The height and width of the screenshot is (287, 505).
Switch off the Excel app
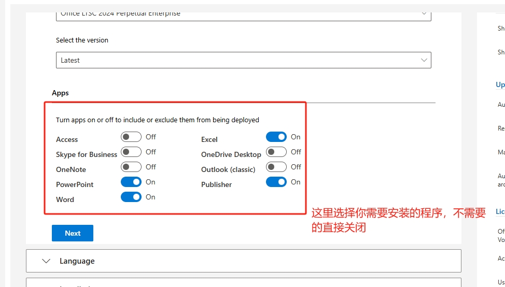(x=276, y=137)
